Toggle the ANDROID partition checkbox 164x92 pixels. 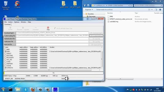6,64
